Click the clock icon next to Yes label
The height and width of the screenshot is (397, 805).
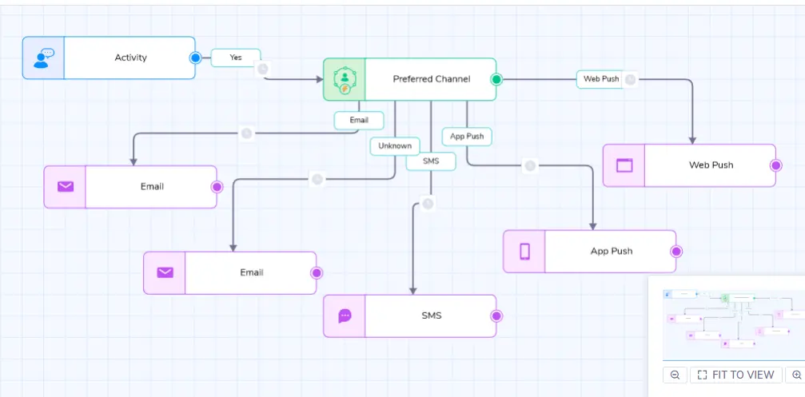(x=263, y=69)
